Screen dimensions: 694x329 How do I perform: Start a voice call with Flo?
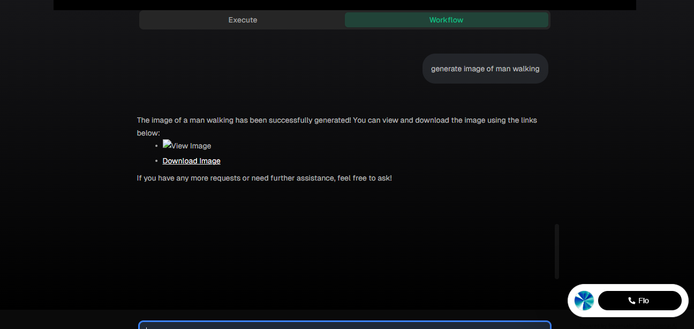[x=639, y=301]
